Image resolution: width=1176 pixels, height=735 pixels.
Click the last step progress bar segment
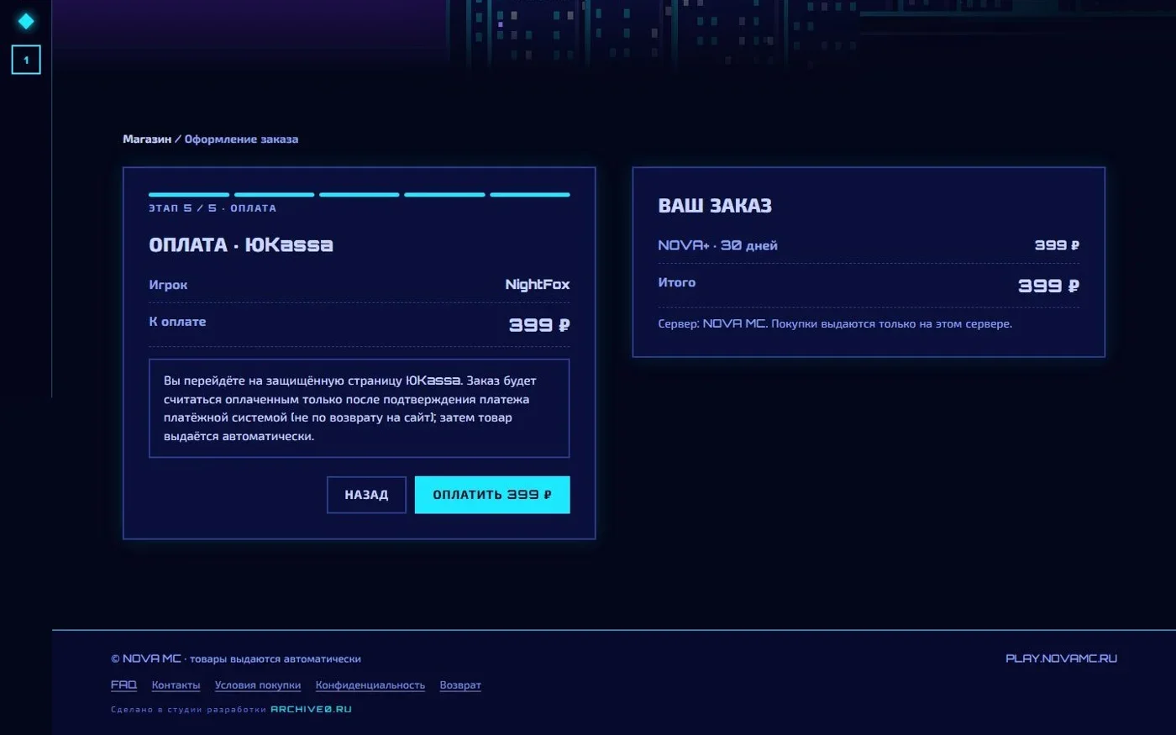click(530, 195)
